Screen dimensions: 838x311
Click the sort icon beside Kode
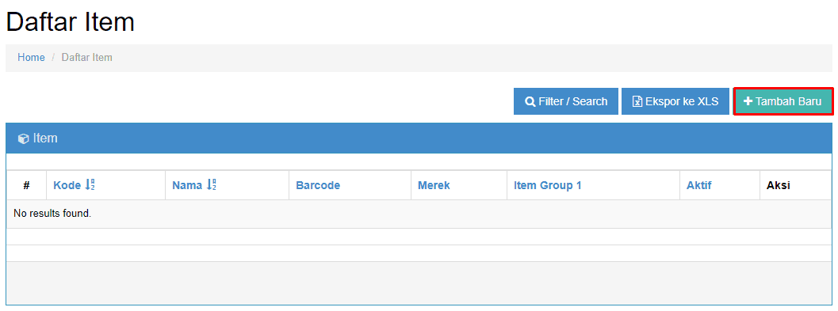click(90, 185)
